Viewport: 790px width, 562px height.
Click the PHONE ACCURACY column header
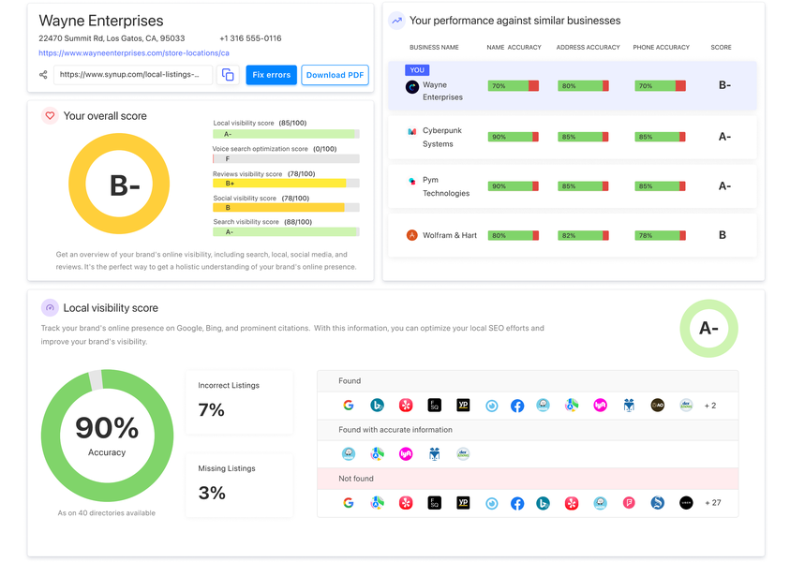661,48
